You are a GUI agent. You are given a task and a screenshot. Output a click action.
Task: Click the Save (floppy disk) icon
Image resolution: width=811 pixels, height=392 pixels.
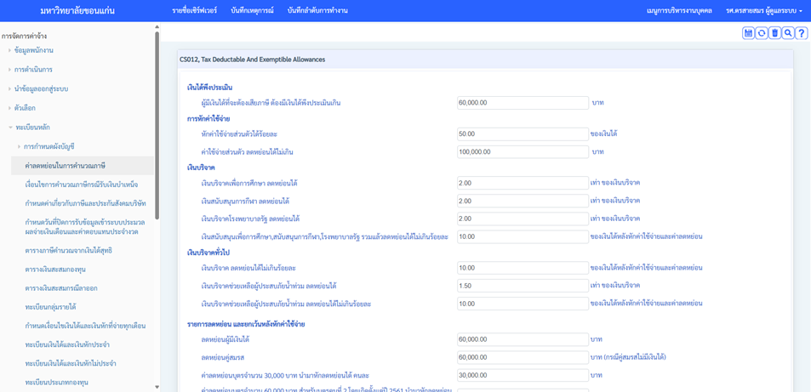tap(748, 33)
